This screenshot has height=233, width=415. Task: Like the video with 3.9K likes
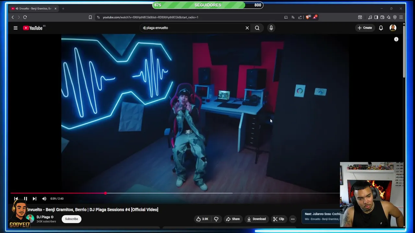[x=202, y=219]
